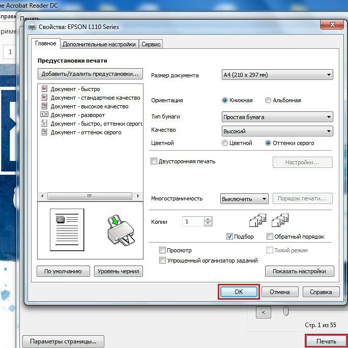Click the page preview slider handle
The width and height of the screenshot is (348, 348).
pos(286,311)
